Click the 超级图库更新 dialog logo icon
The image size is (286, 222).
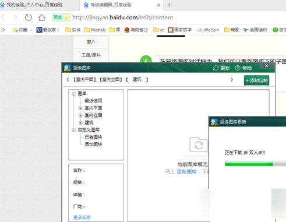point(214,122)
